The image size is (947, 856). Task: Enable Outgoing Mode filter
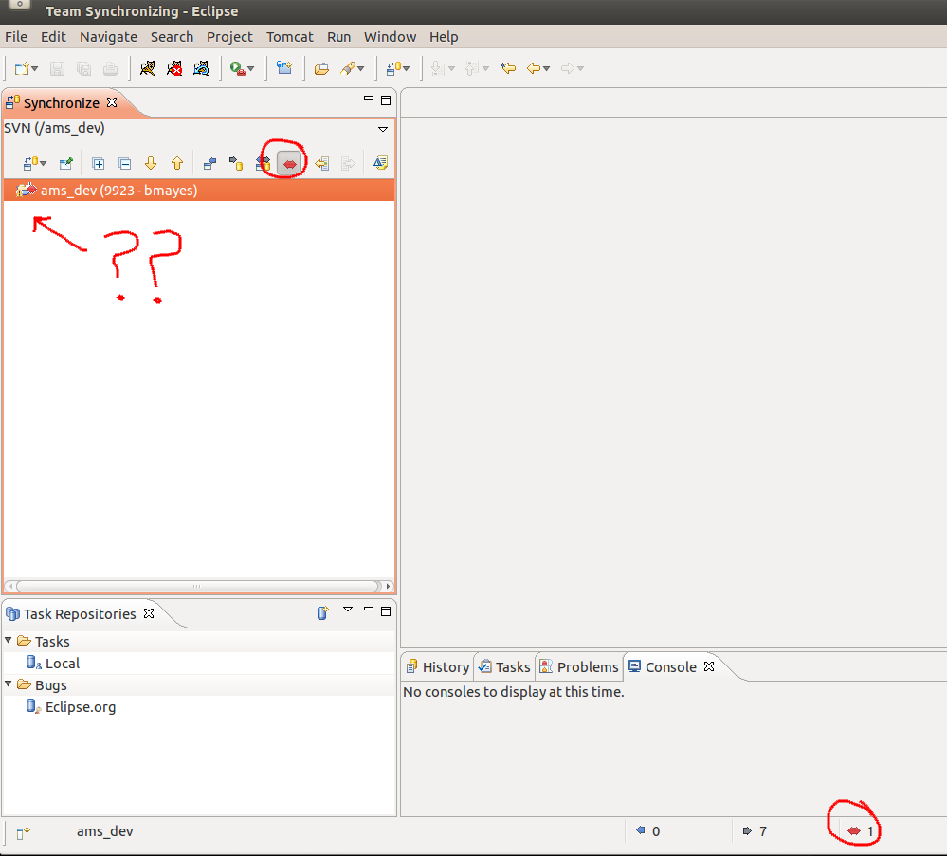tap(236, 163)
